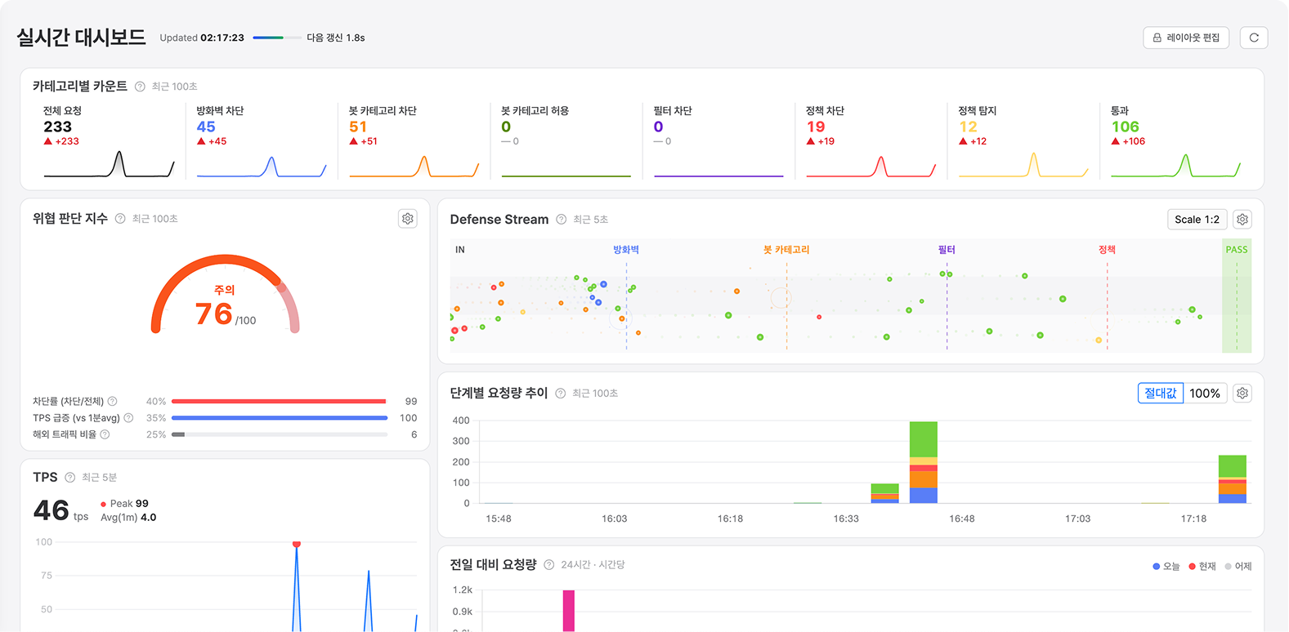Click the Peak 99 label

pos(124,504)
